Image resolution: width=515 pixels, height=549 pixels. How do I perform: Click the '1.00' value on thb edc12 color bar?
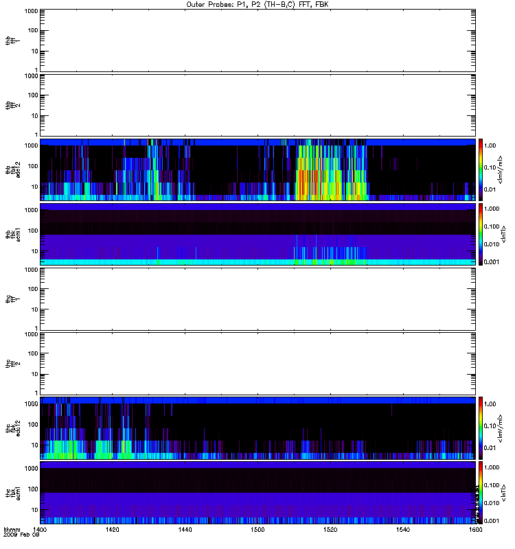(x=490, y=145)
